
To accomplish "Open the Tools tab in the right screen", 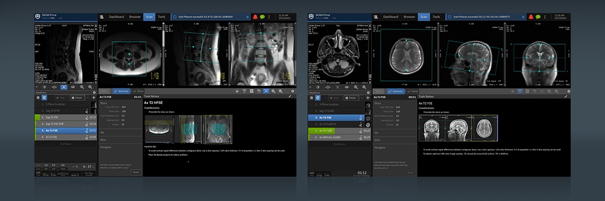I will pos(436,17).
